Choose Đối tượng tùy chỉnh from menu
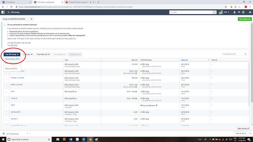The height and width of the screenshot is (142, 253). pos(12,59)
